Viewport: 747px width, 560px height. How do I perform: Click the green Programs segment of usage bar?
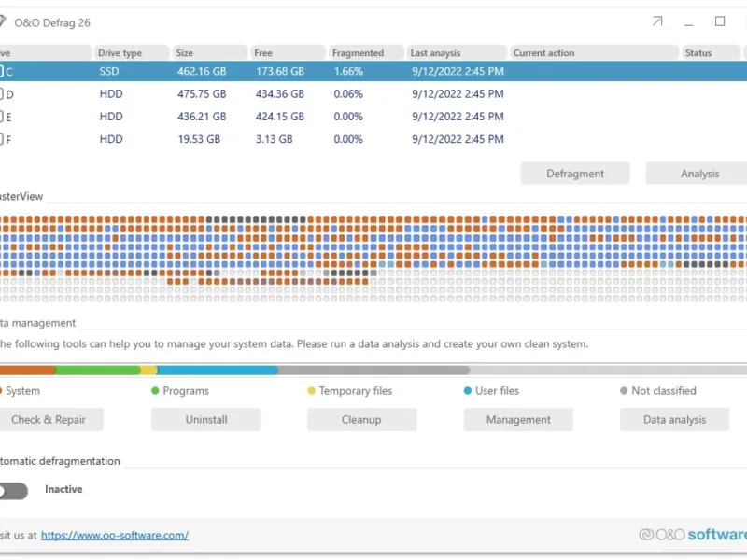point(98,370)
